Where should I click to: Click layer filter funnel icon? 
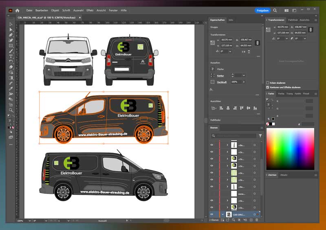pos(260,136)
